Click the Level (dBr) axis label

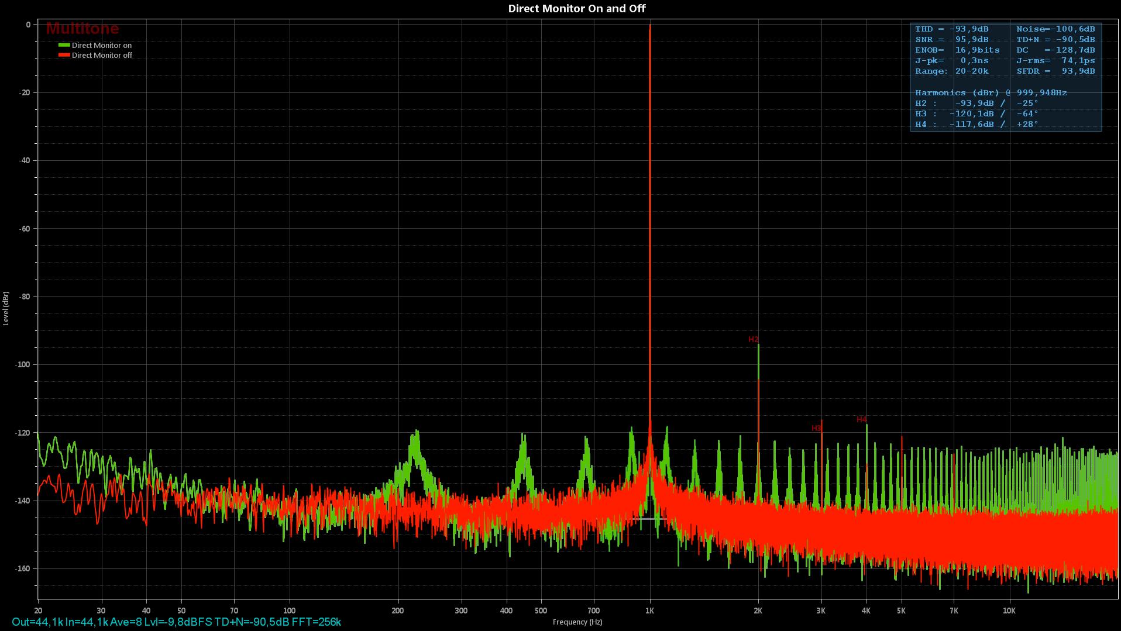pyautogui.click(x=6, y=308)
